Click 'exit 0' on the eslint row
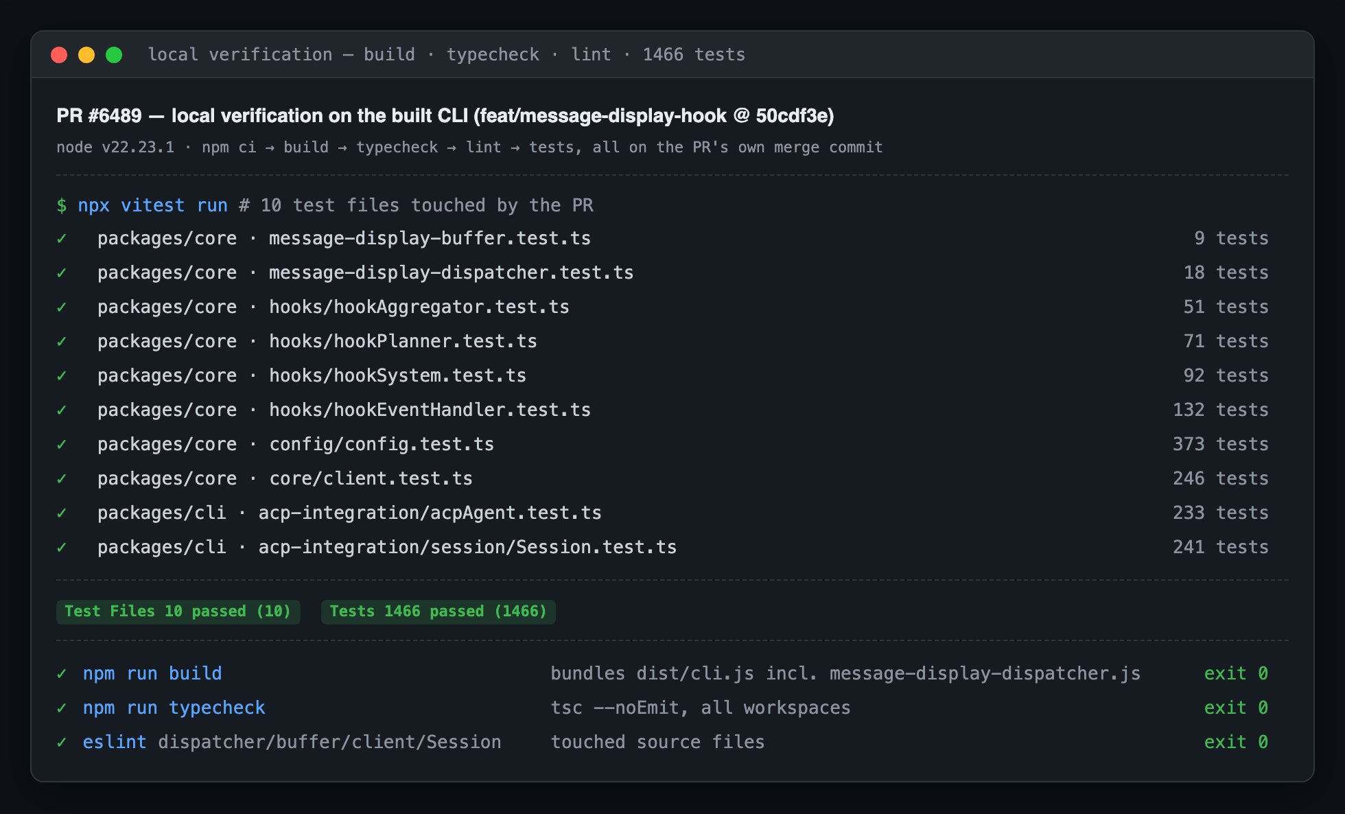Image resolution: width=1345 pixels, height=814 pixels. (x=1236, y=742)
